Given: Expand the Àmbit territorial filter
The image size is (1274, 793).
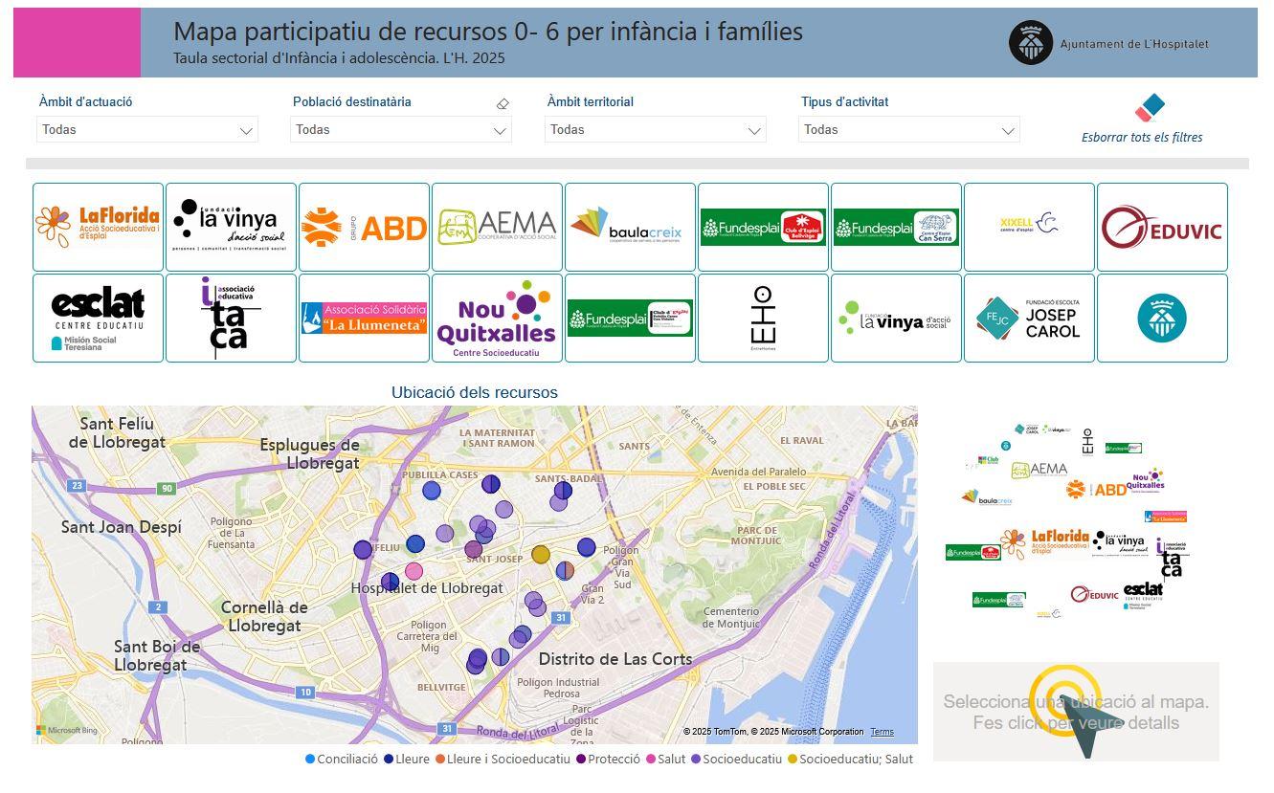Looking at the screenshot, I should 656,129.
